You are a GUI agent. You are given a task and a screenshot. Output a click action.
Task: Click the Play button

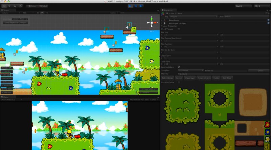(x=130, y=6)
